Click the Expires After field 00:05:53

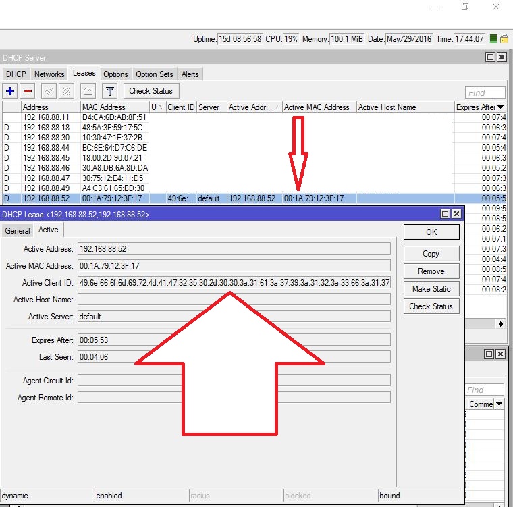234,340
